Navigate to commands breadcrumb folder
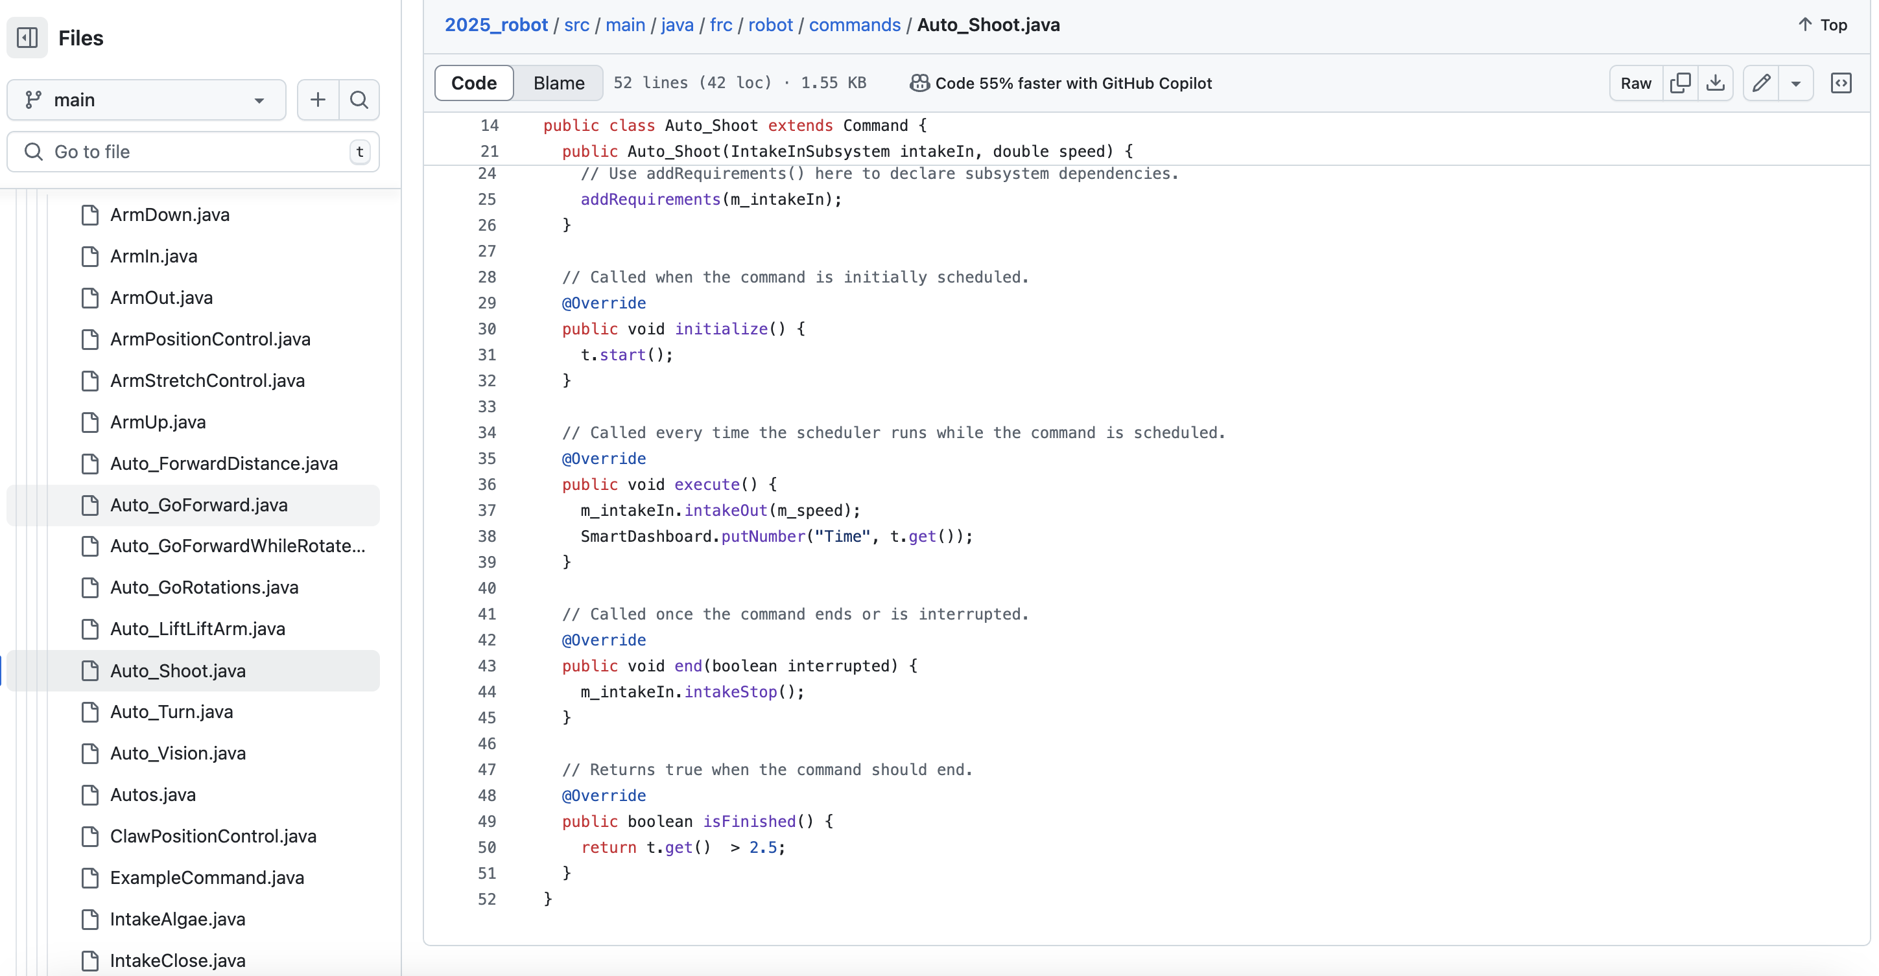1879x976 pixels. pyautogui.click(x=855, y=25)
